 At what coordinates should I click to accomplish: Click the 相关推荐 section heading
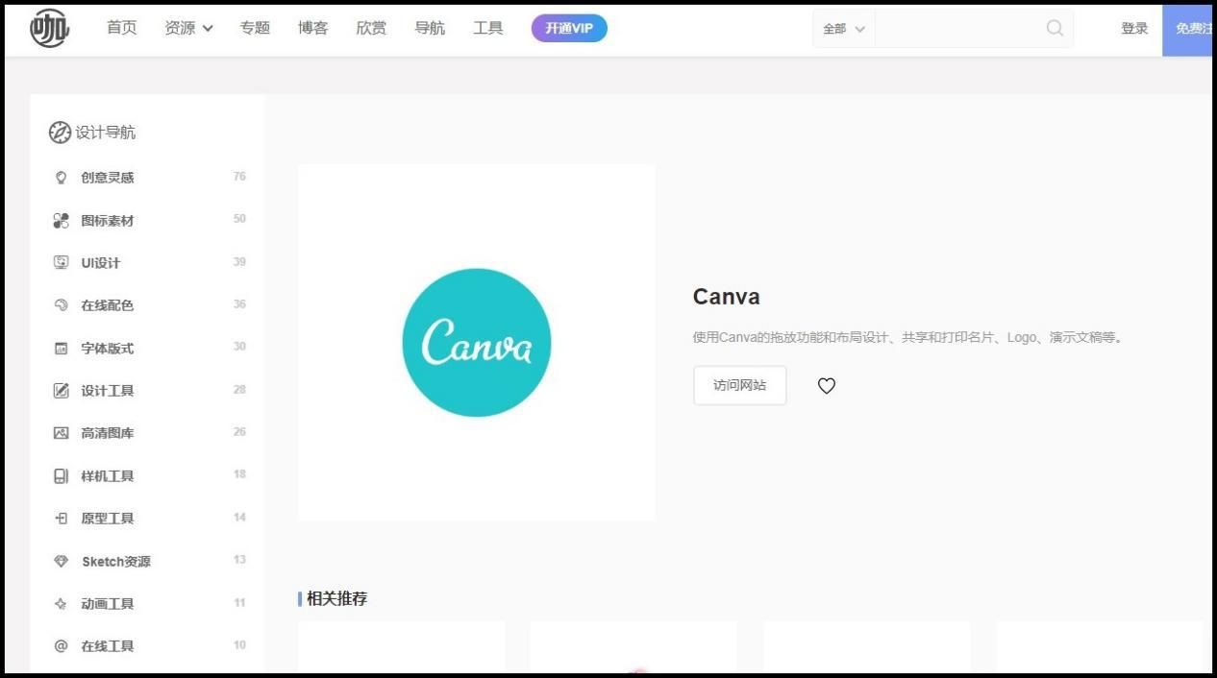coord(336,599)
